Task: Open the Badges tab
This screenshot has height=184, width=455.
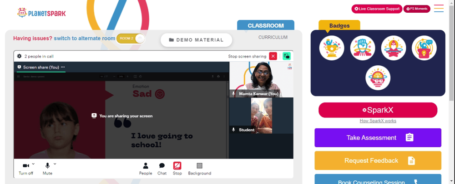Action: [x=339, y=25]
